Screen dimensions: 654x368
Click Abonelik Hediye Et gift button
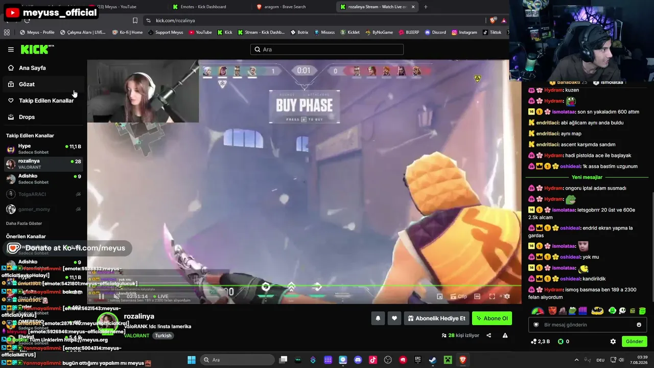tap(436, 318)
